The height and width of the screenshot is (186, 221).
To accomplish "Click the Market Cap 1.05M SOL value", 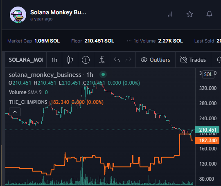I will [47, 41].
